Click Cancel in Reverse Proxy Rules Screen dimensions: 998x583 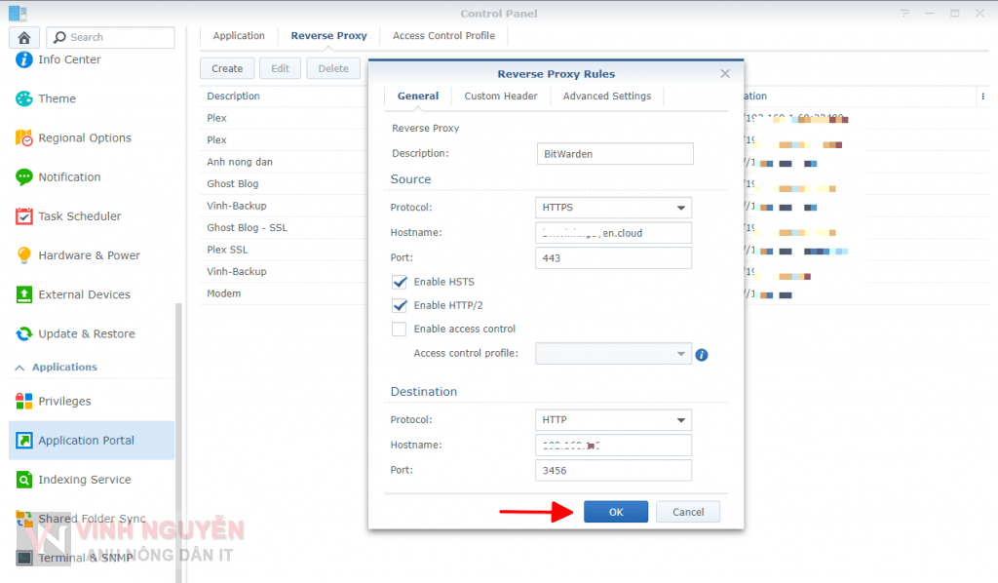tap(688, 512)
